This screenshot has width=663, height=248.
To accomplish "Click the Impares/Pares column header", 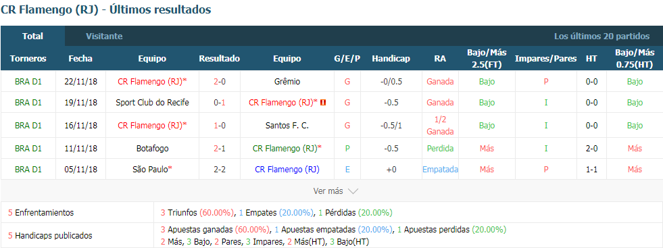I will pos(546,59).
